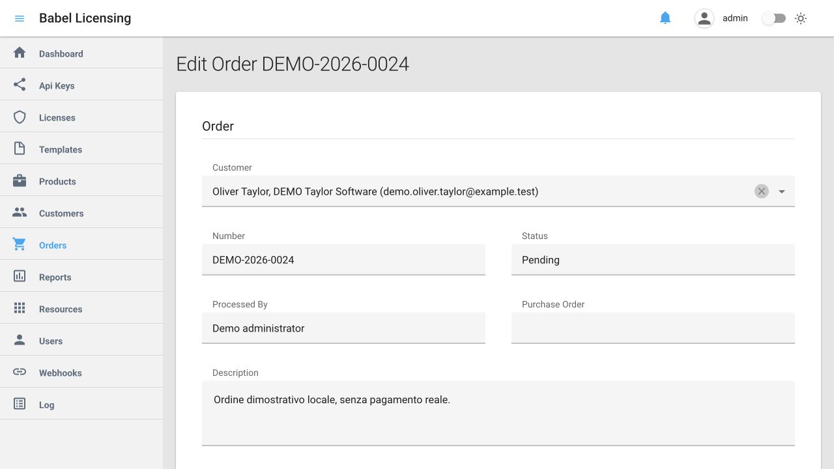Click the Order section heading
The image size is (834, 469).
click(x=218, y=126)
